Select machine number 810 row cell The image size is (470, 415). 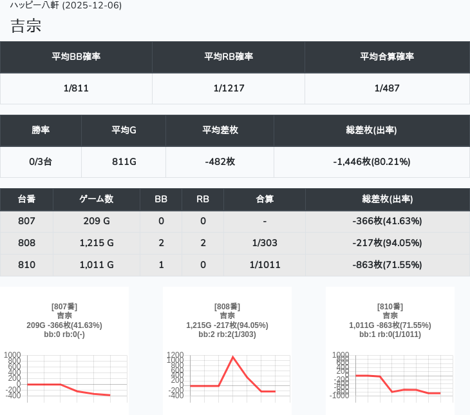click(26, 265)
